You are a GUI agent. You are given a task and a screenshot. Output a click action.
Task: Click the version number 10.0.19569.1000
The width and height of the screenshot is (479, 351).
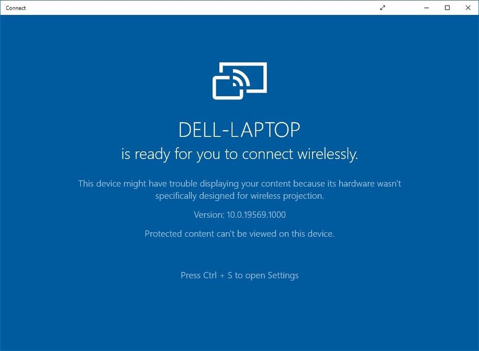tap(256, 215)
